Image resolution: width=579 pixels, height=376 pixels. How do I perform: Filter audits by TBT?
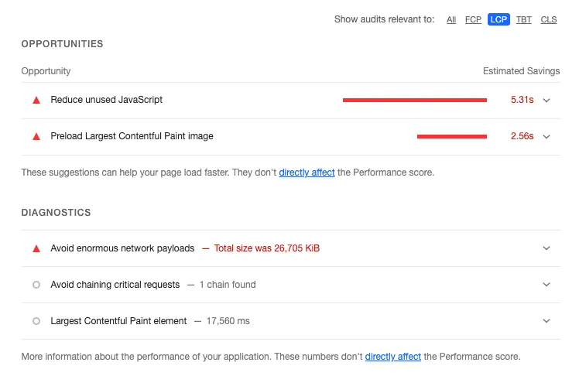(524, 19)
